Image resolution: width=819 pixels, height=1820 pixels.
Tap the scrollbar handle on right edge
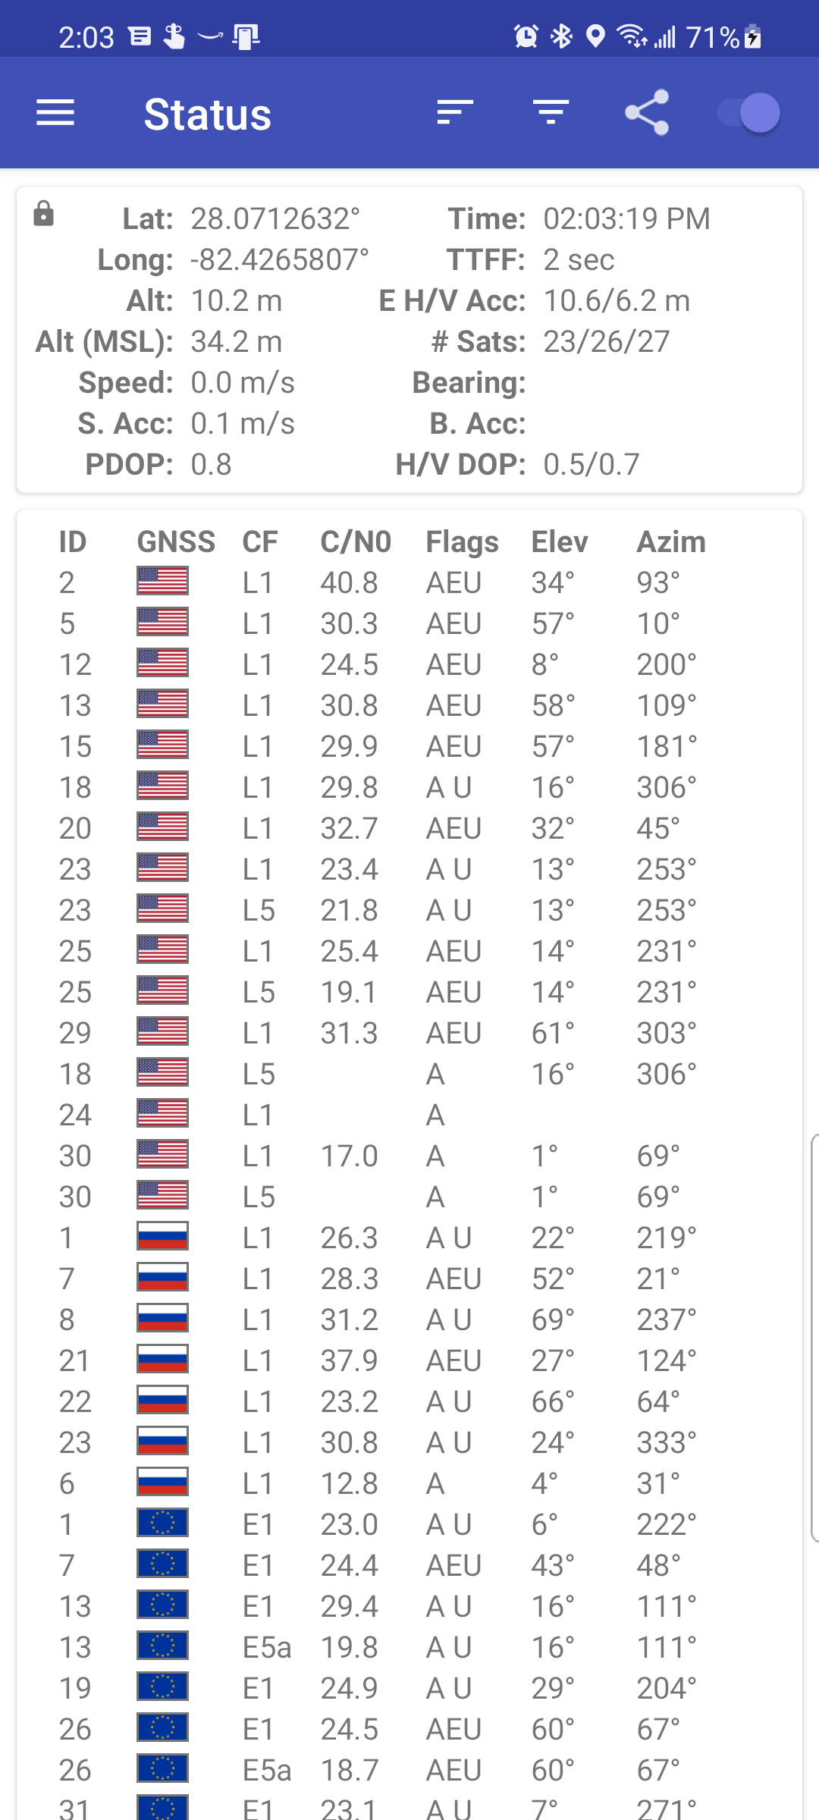pos(814,1338)
